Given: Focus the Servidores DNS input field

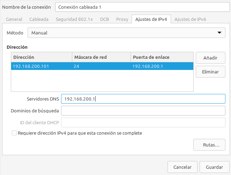Looking at the screenshot, I should coord(143,99).
